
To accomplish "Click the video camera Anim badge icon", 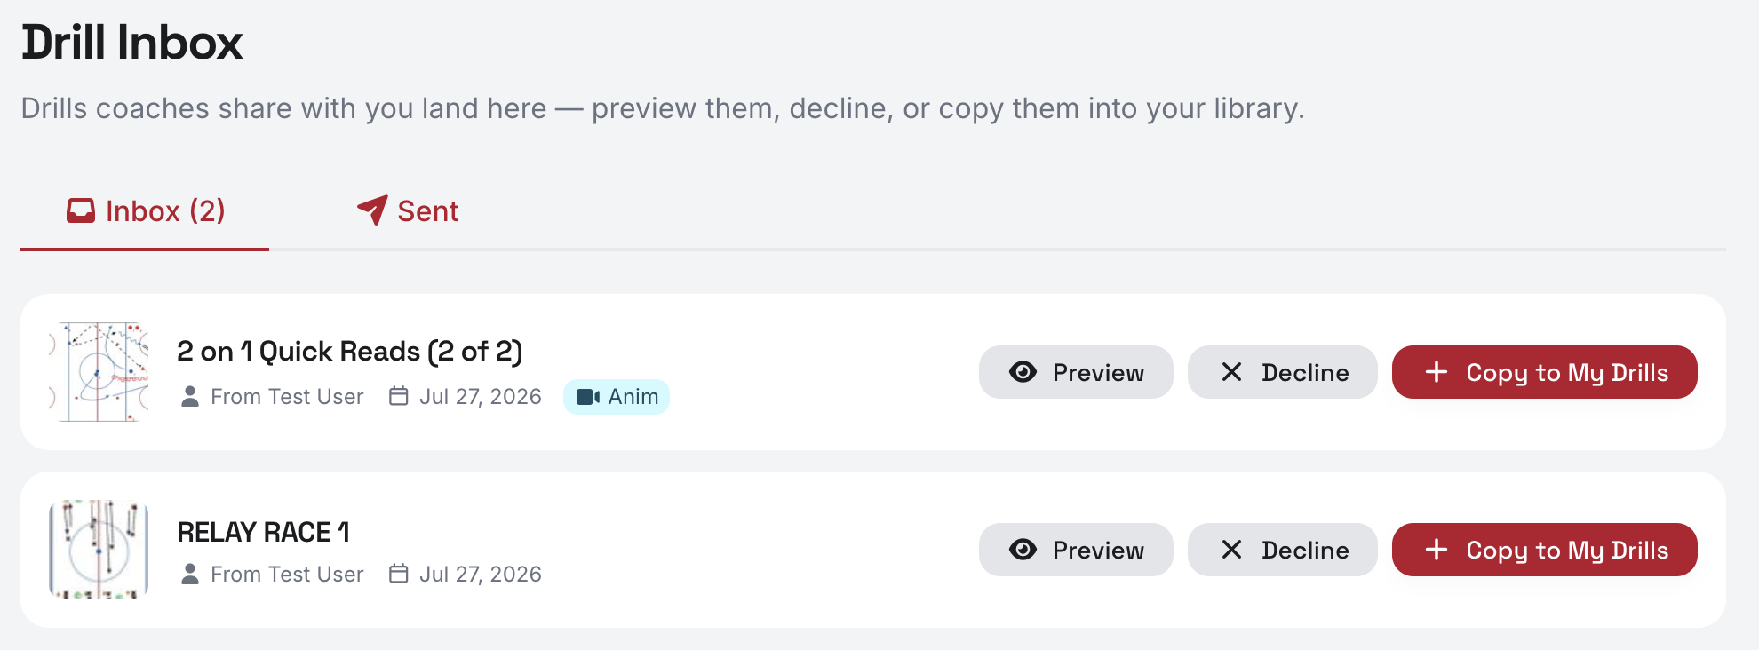I will [x=588, y=397].
